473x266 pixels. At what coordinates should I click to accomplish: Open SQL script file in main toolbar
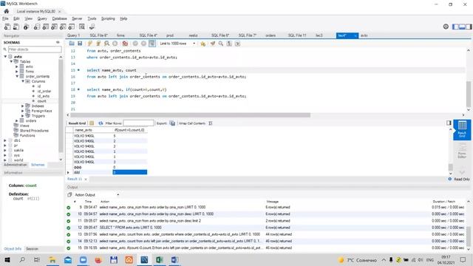click(16, 27)
